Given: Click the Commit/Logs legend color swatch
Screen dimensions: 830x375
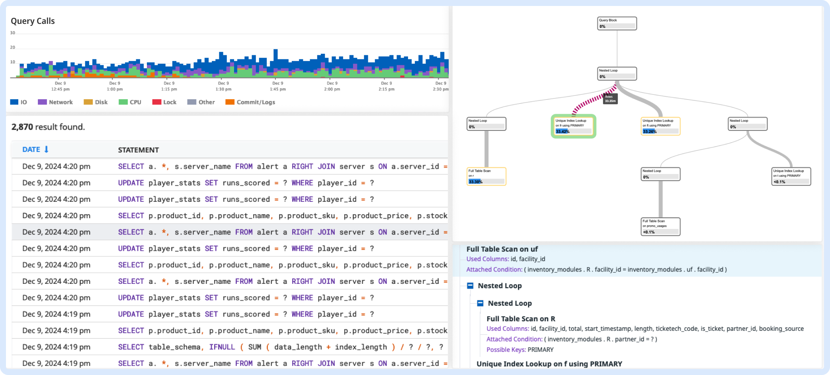Looking at the screenshot, I should [x=230, y=102].
